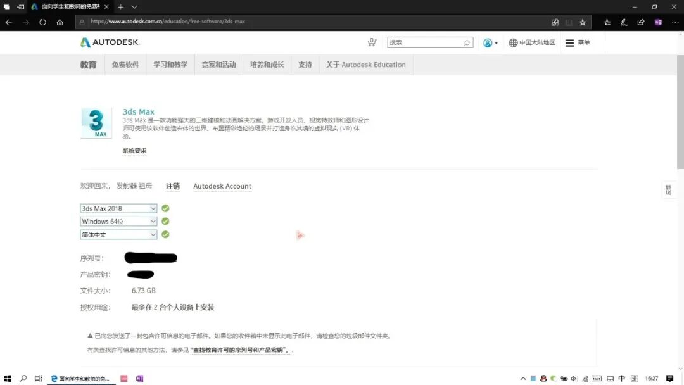The image size is (684, 385).
Task: Click green checkmark beside 简体中文
Action: pyautogui.click(x=165, y=234)
